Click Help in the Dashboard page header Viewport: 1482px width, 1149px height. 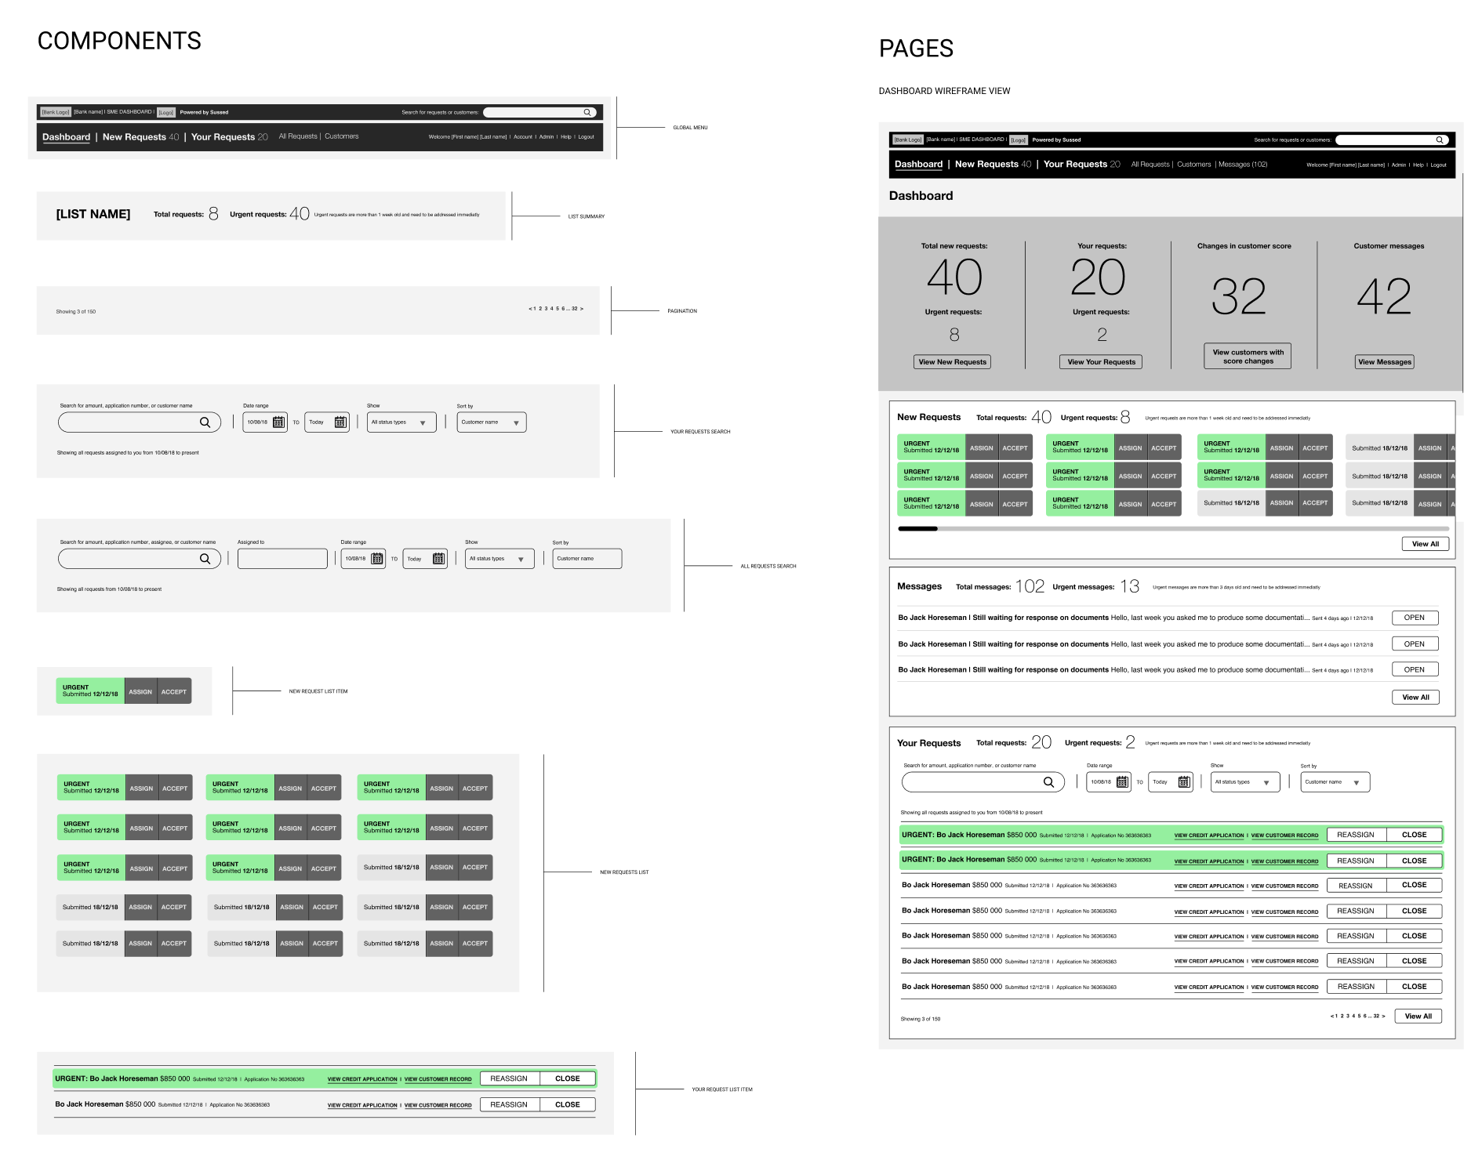click(x=1418, y=165)
